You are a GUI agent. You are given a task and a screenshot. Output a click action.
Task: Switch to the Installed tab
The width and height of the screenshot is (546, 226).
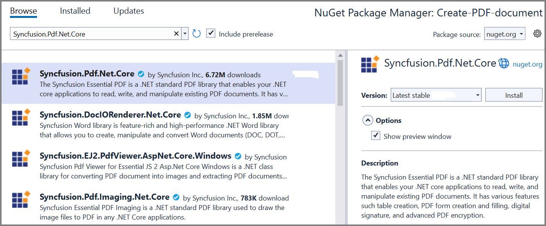click(75, 11)
